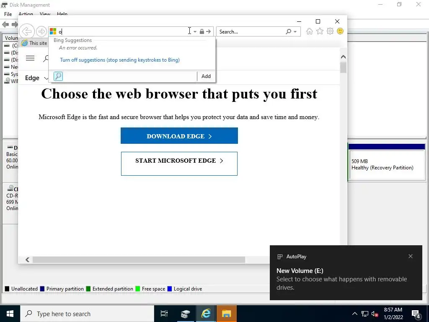Screen dimensions: 429x322
Task: Select the 509 MB Recovery Partition block
Action: pyautogui.click(x=387, y=162)
